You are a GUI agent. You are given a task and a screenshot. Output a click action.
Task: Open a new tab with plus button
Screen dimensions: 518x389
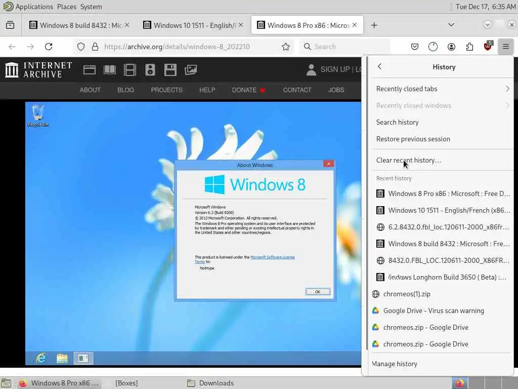point(374,25)
